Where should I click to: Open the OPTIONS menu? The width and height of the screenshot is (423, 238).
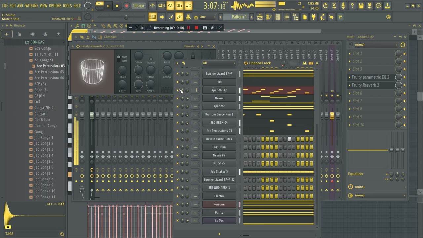click(x=55, y=6)
